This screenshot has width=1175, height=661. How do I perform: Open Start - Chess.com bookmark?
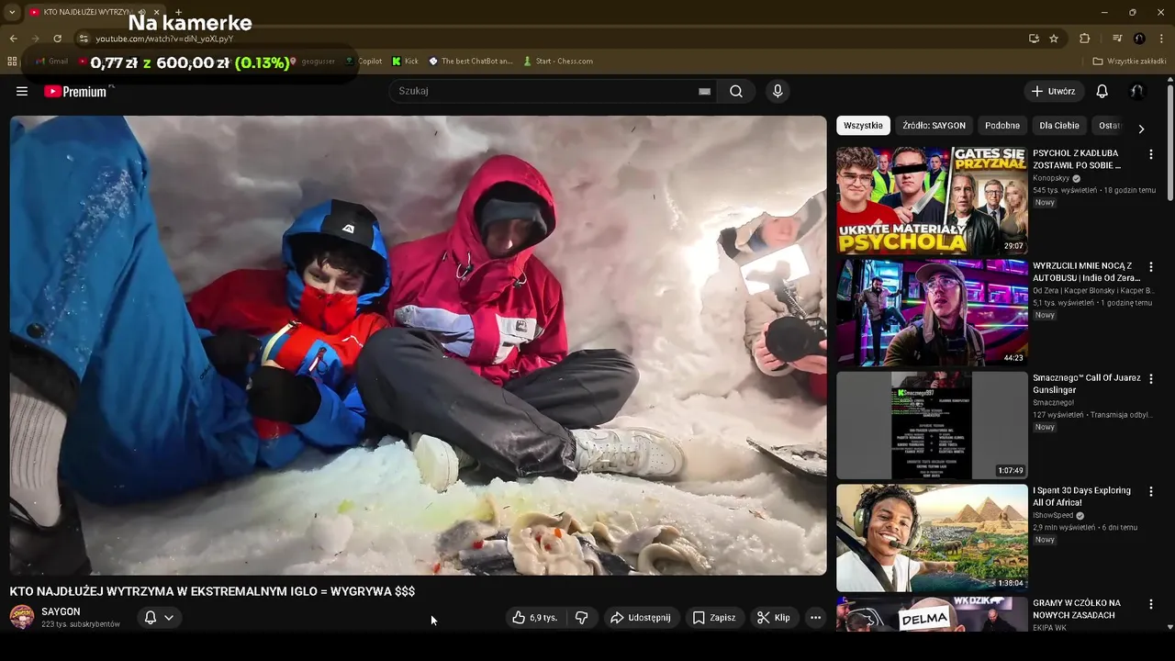tap(558, 62)
